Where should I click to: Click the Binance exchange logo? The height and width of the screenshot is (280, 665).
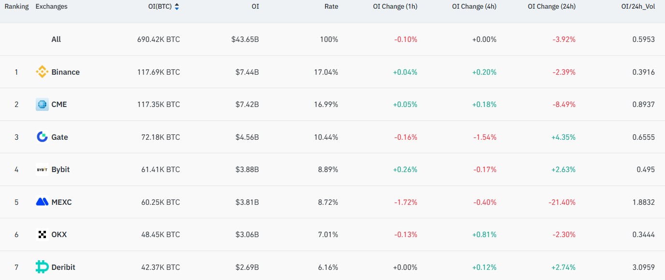pyautogui.click(x=42, y=72)
